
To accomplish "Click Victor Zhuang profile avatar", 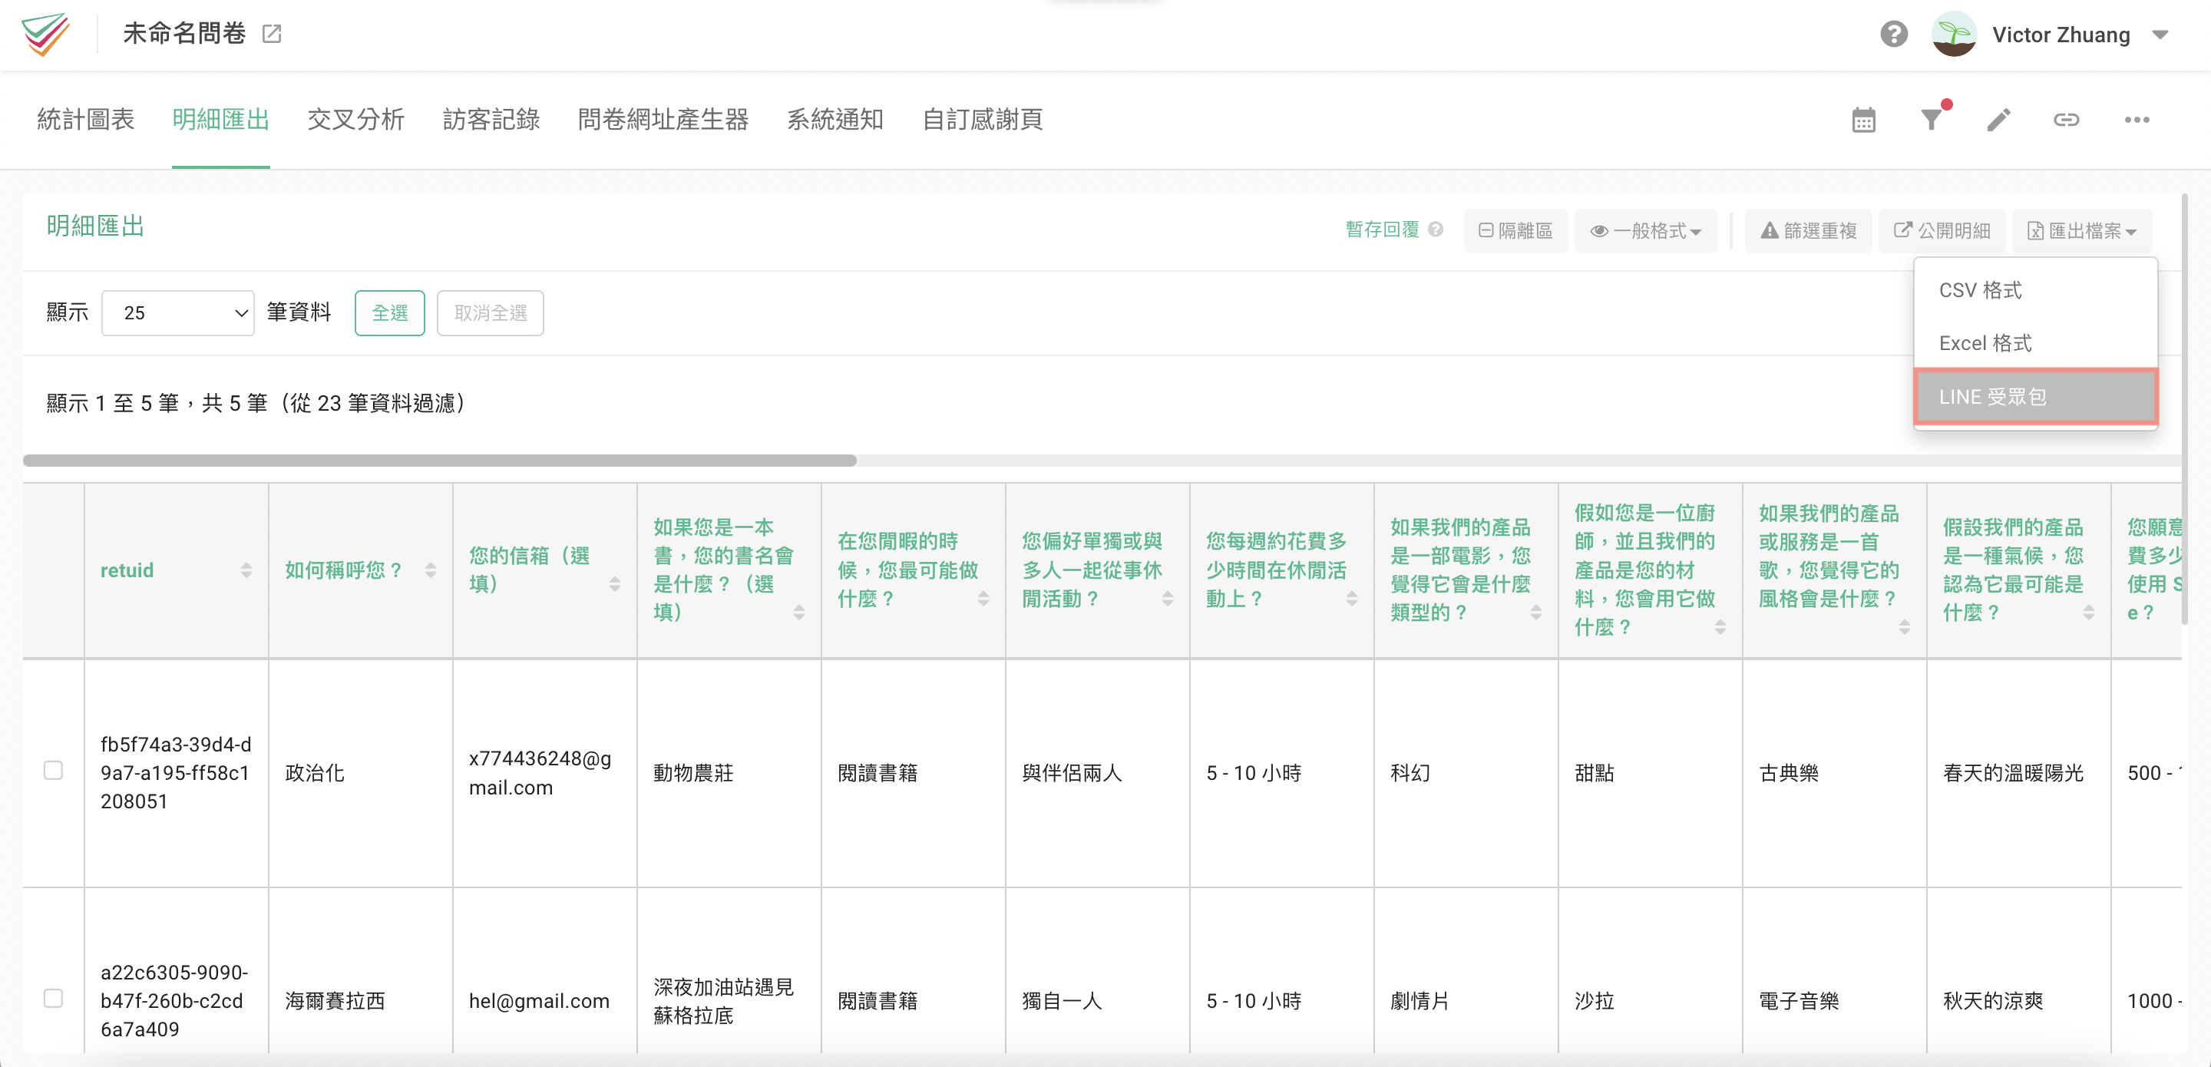I will (1954, 35).
